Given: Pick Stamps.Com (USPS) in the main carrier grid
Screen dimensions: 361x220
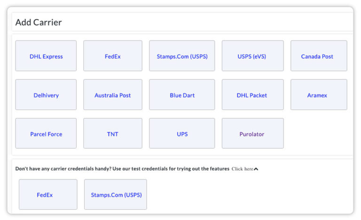Looking at the screenshot, I should (182, 56).
